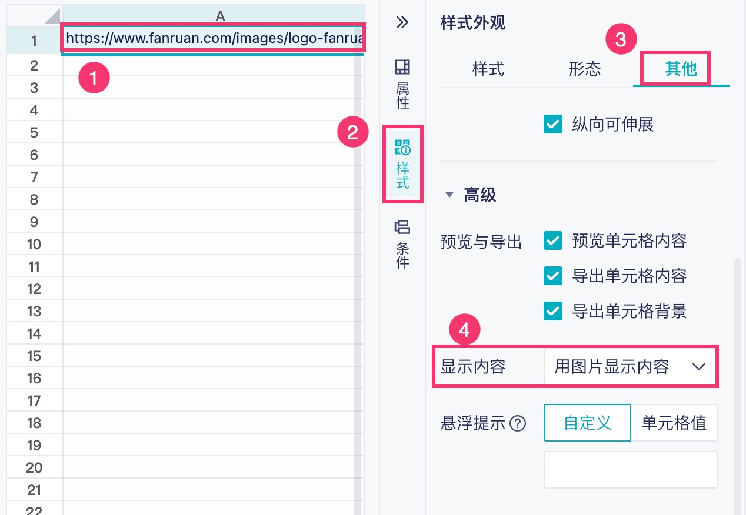Toggle 预览单元格内容 checkbox
746x515 pixels.
coord(553,241)
